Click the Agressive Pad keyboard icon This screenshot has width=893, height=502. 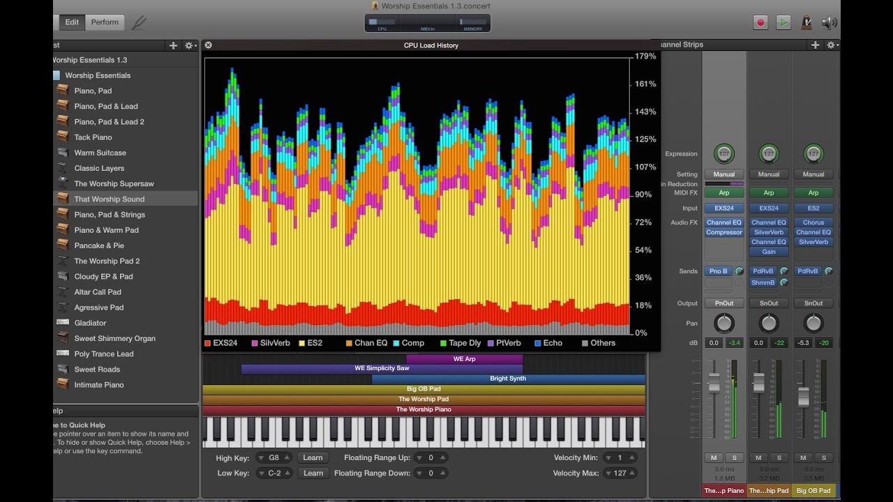[x=63, y=307]
